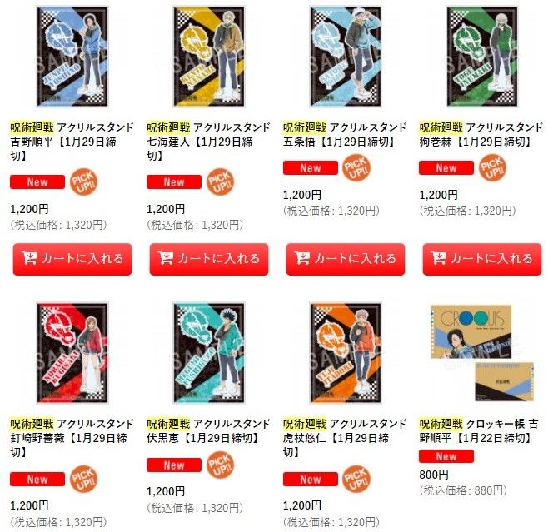View 五条悟 light-blue acrylic stand image

(x=346, y=57)
